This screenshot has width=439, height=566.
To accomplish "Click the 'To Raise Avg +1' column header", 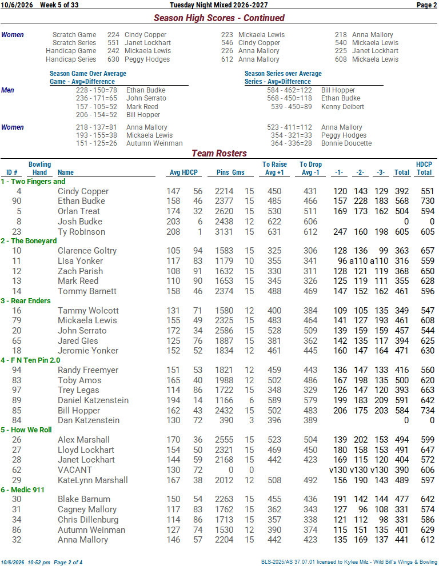I will pyautogui.click(x=274, y=168).
